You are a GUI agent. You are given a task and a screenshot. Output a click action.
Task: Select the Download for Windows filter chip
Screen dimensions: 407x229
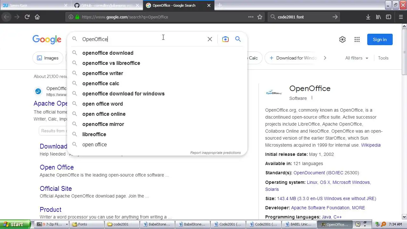[x=293, y=58]
